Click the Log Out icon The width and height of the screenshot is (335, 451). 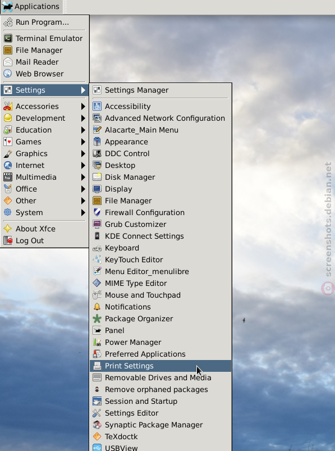(8, 240)
